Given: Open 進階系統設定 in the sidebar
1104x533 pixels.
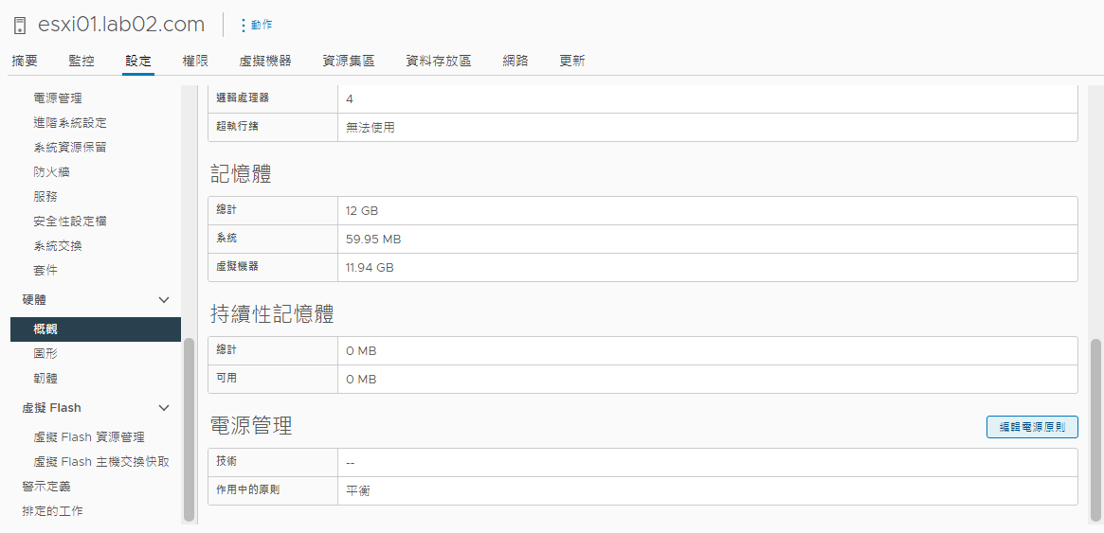Looking at the screenshot, I should coord(70,123).
